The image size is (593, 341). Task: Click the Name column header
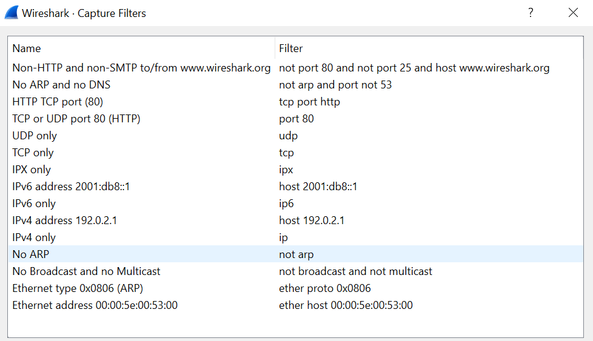click(27, 48)
